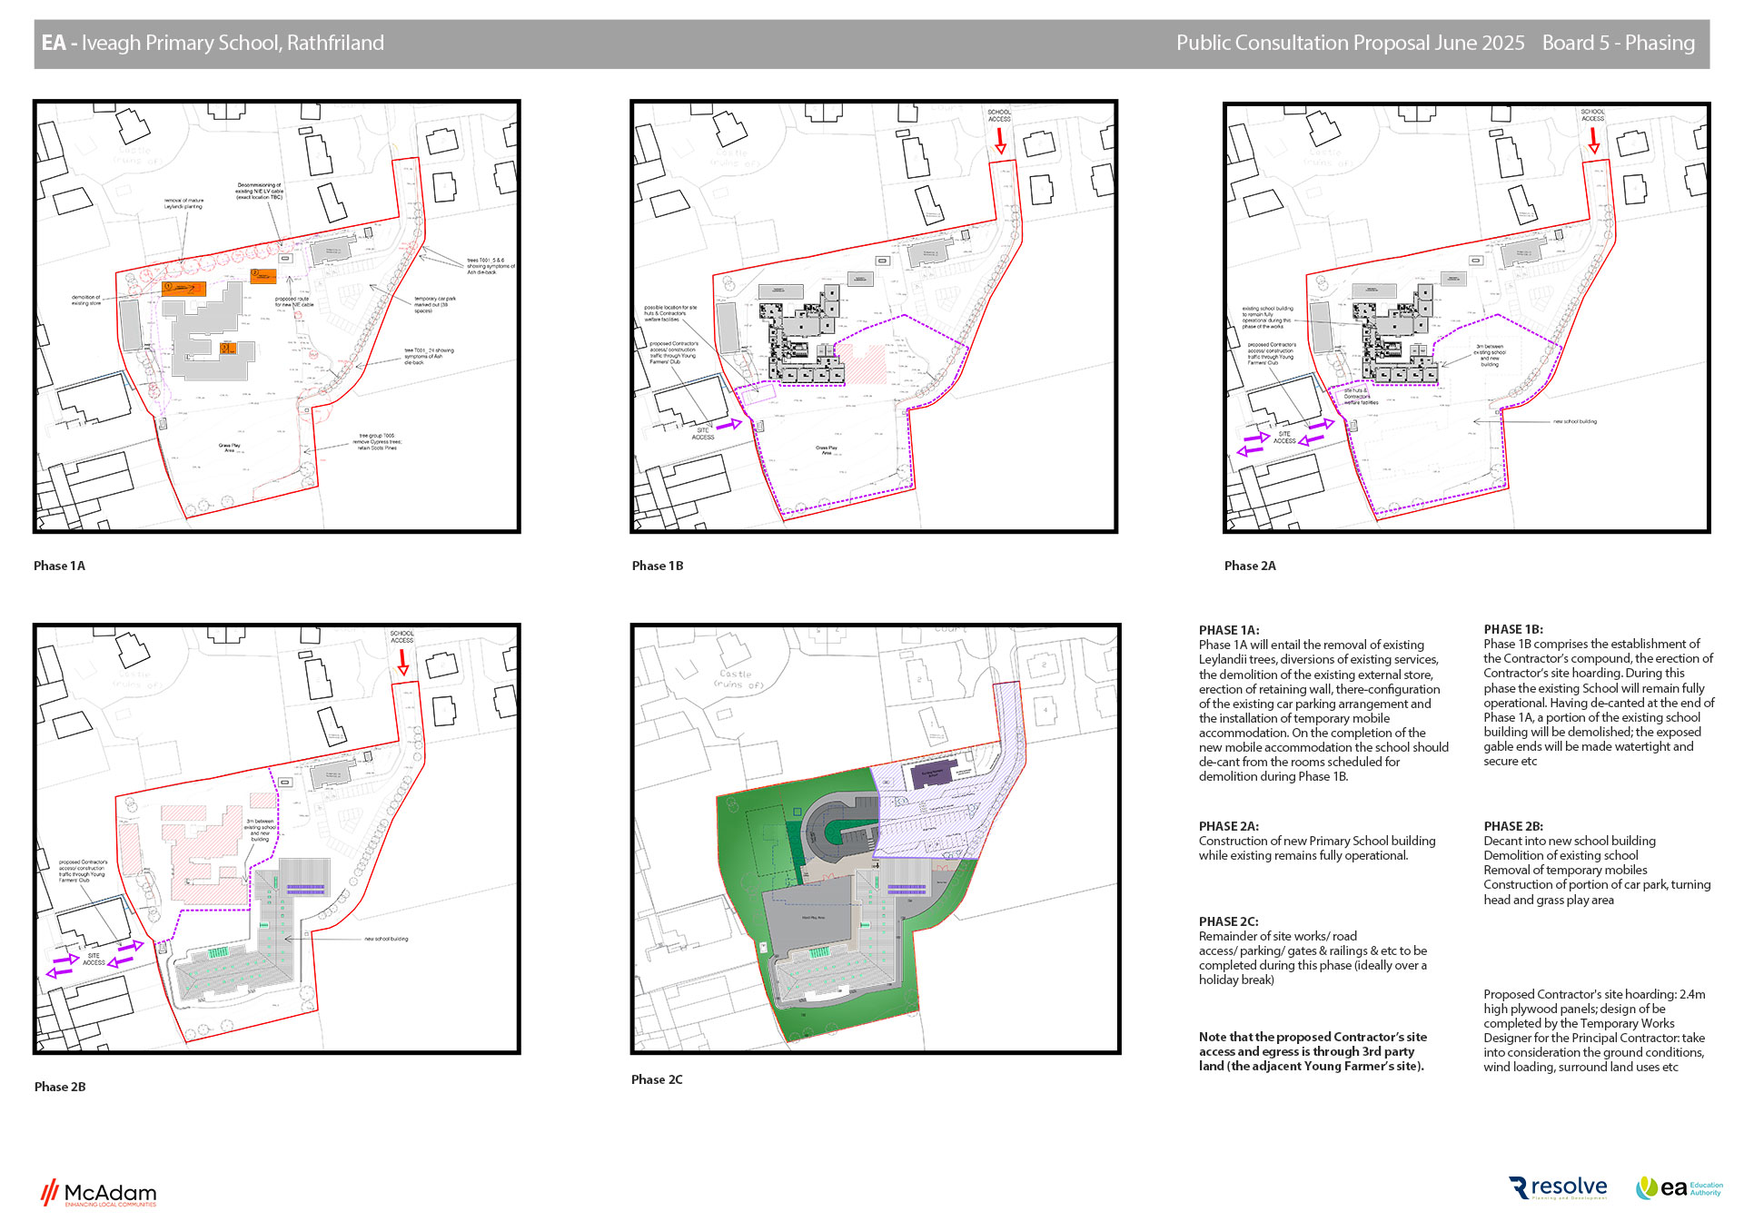
Task: Click orange temporary mobile block in Phase 1A map
Action: [184, 289]
